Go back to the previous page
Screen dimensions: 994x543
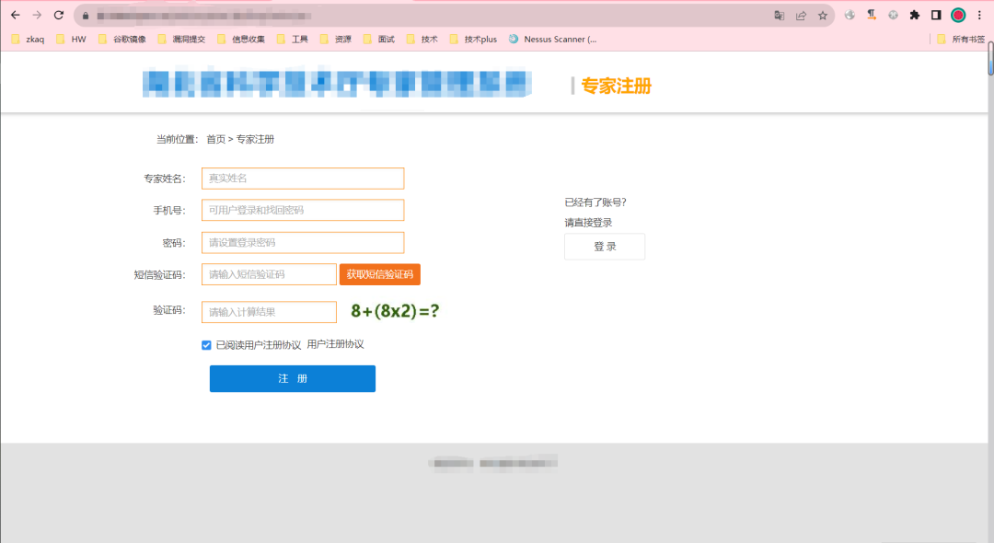click(16, 16)
